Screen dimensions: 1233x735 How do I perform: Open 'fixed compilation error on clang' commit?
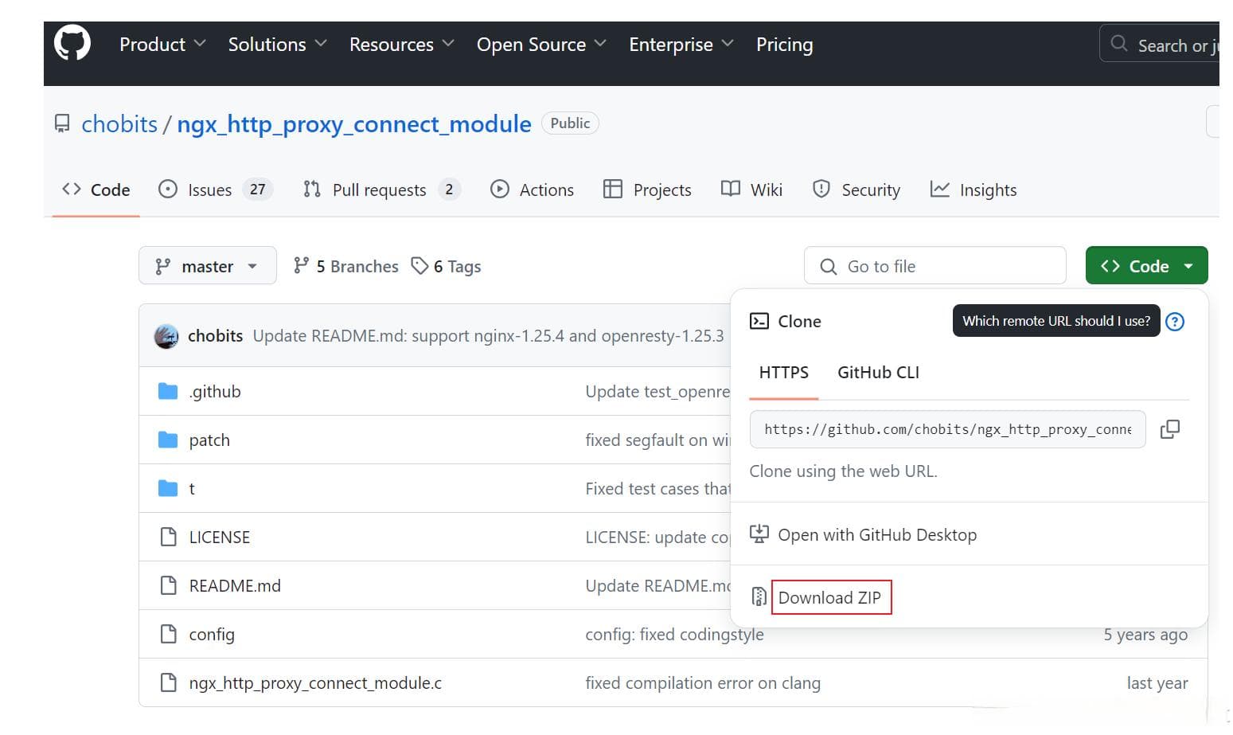click(x=703, y=683)
